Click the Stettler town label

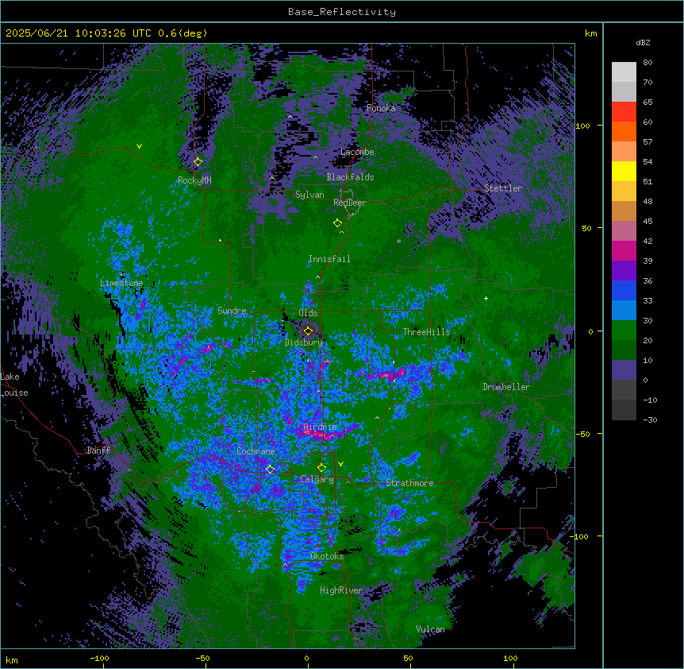(503, 188)
